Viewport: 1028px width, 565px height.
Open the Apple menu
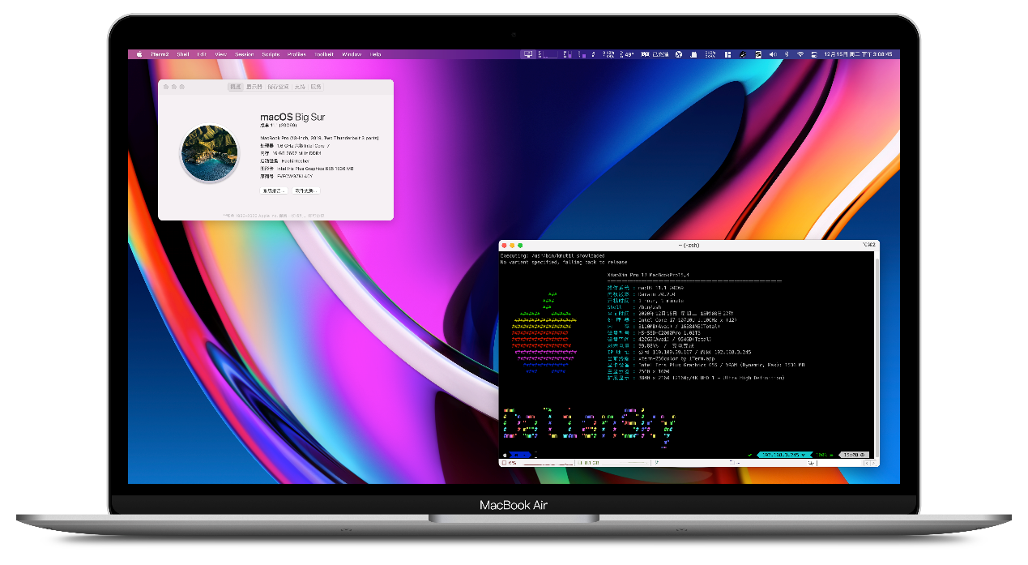139,54
